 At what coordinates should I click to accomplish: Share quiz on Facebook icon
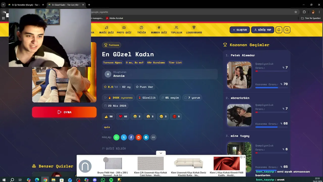pos(131,137)
